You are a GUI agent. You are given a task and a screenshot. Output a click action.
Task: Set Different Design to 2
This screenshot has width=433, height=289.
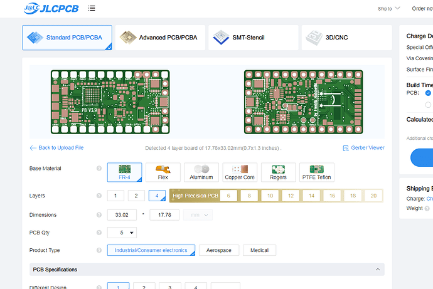144,286
